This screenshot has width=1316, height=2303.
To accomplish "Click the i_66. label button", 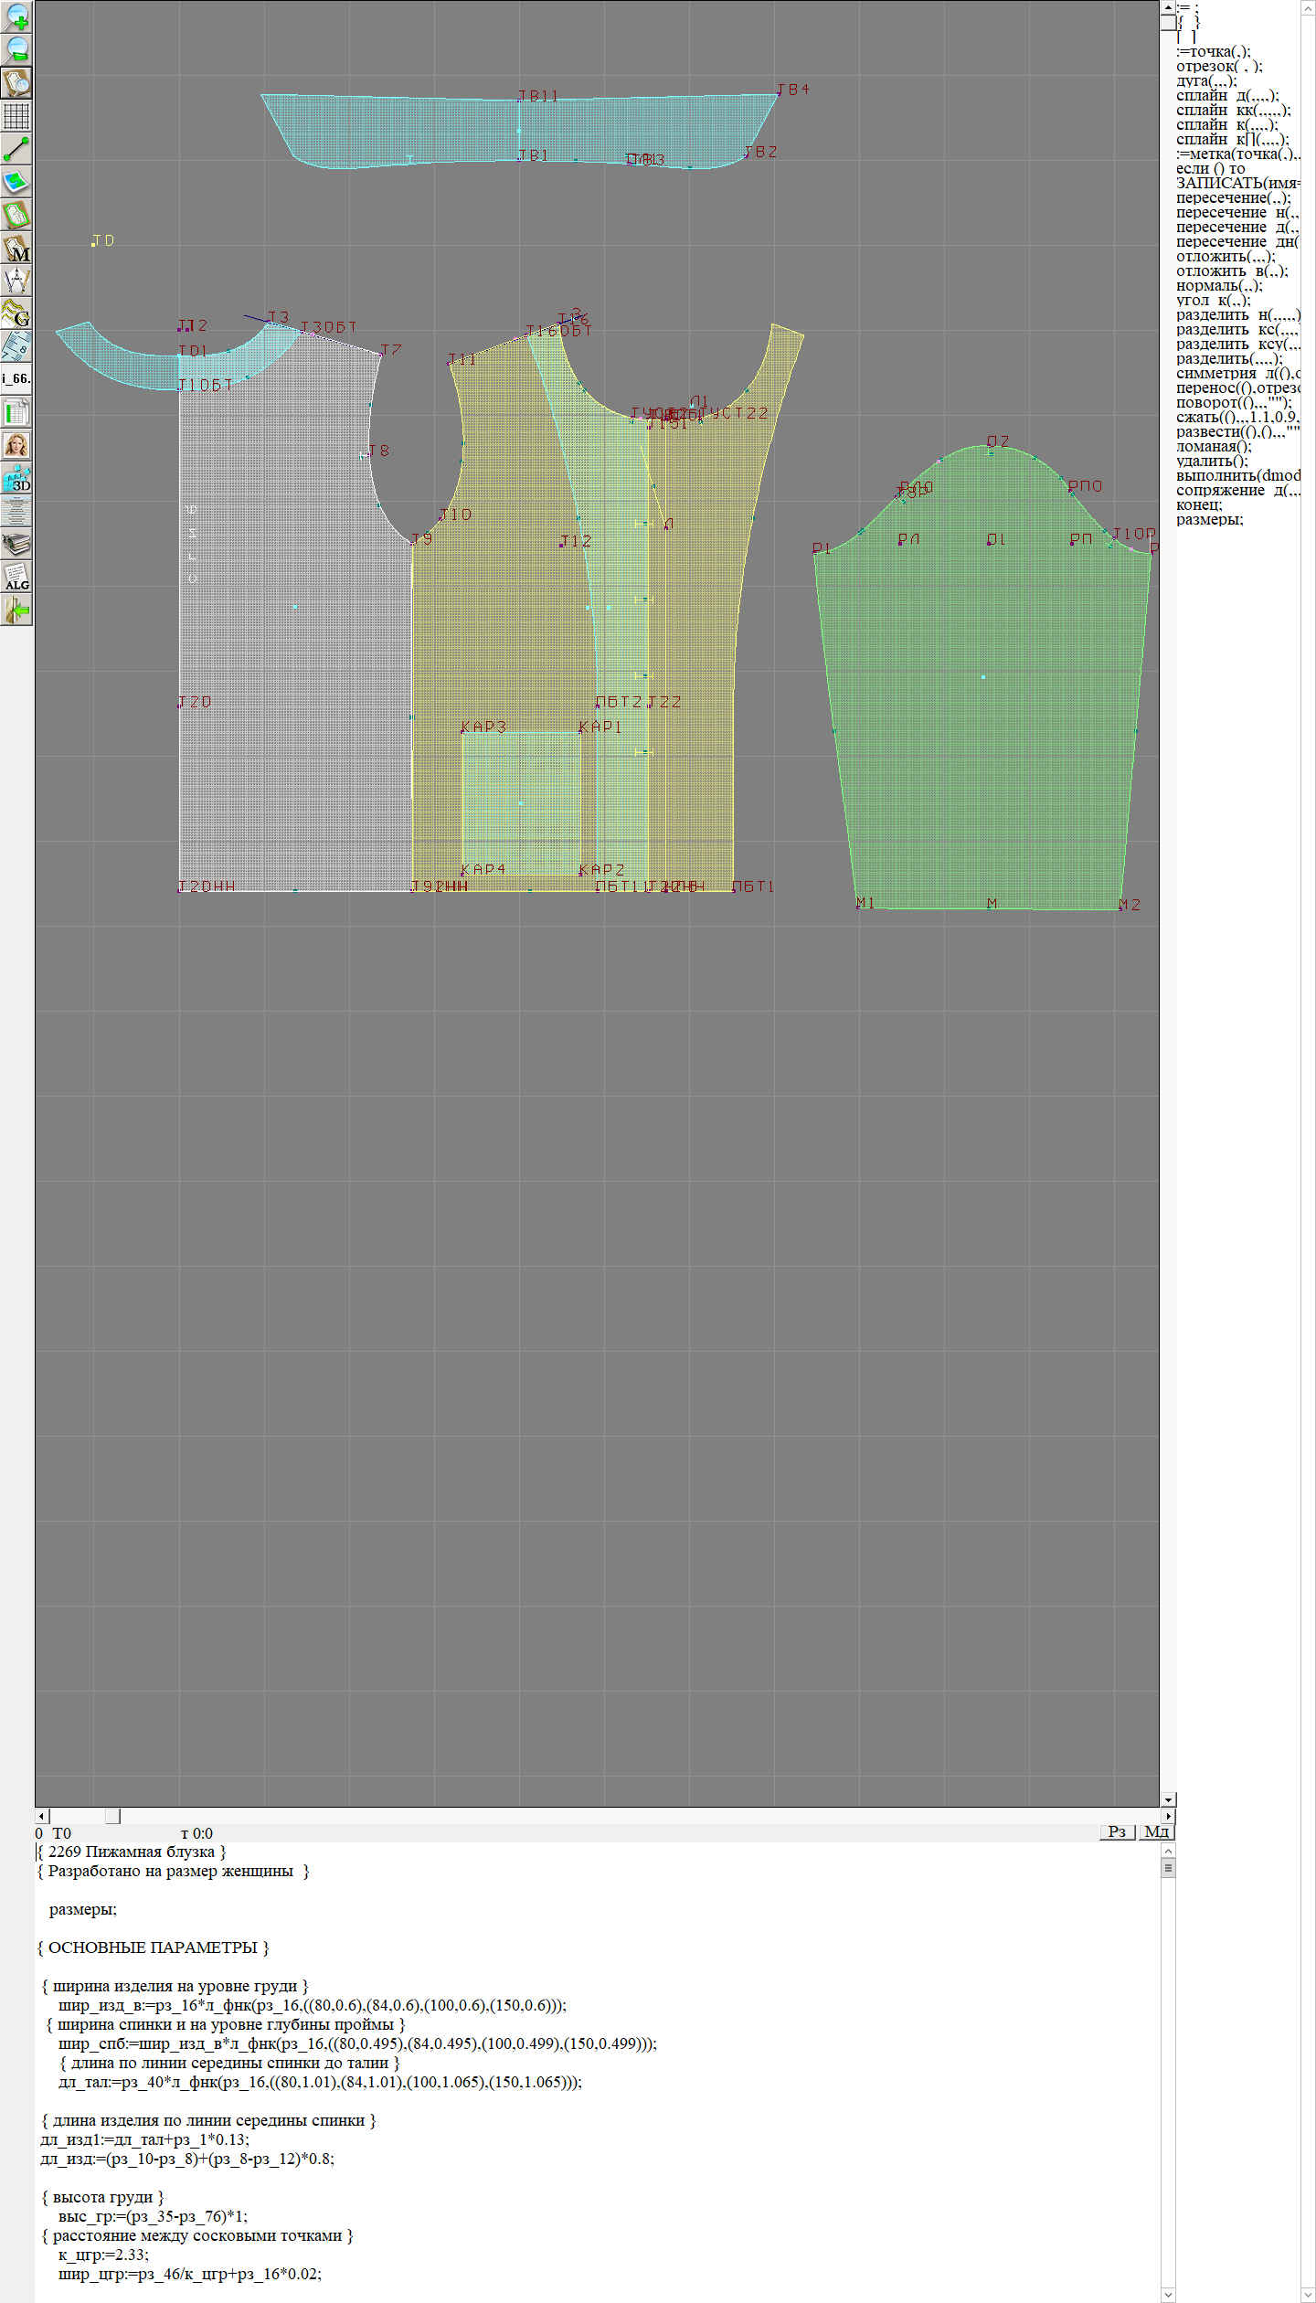I will (16, 378).
